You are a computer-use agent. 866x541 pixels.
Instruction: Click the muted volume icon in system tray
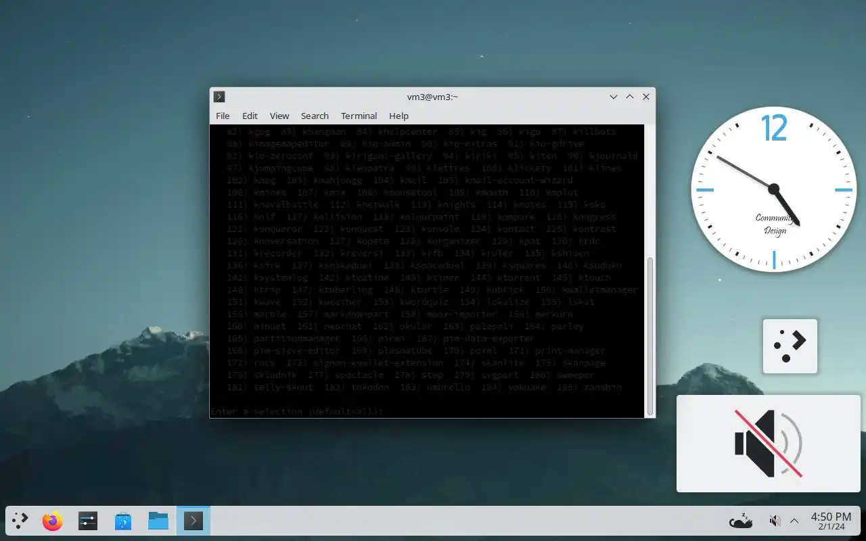coord(775,521)
